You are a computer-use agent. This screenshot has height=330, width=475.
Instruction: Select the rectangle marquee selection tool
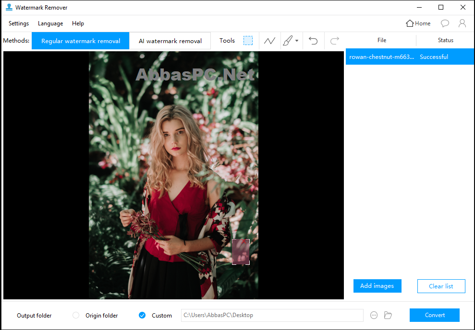248,41
